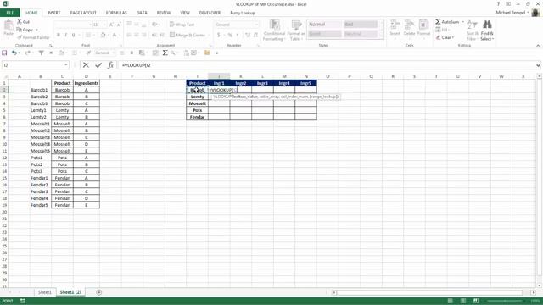Switch to FORMULAS tab
543x305 pixels.
[x=116, y=13]
